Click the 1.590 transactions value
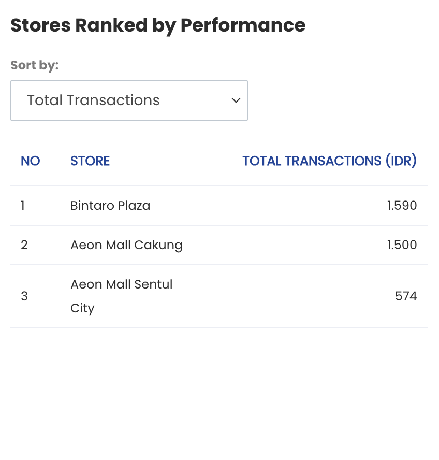Image resolution: width=439 pixels, height=460 pixels. tap(402, 206)
